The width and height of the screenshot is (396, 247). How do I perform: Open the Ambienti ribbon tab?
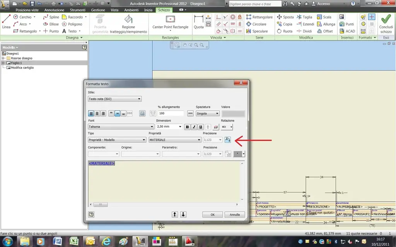[x=131, y=10]
